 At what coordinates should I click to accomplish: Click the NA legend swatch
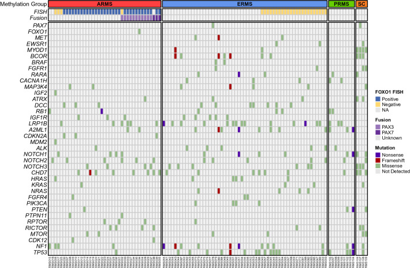(378, 110)
